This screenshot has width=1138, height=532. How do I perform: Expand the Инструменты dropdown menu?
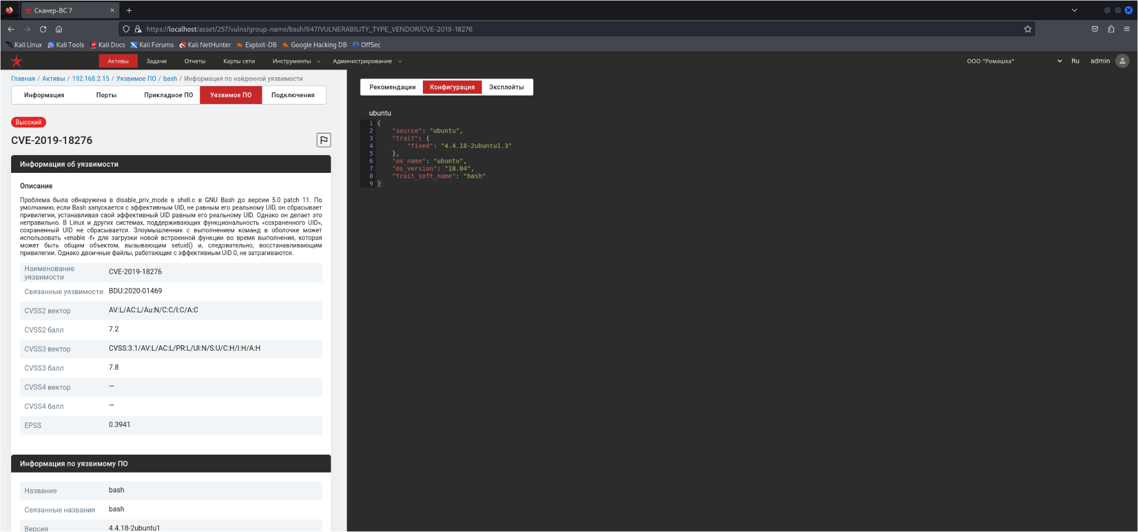point(296,61)
